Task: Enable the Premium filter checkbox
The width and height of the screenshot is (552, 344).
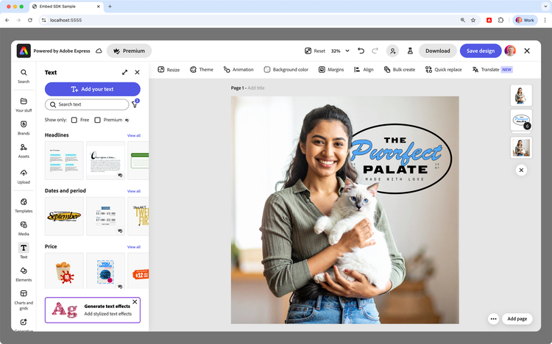Action: click(x=98, y=120)
